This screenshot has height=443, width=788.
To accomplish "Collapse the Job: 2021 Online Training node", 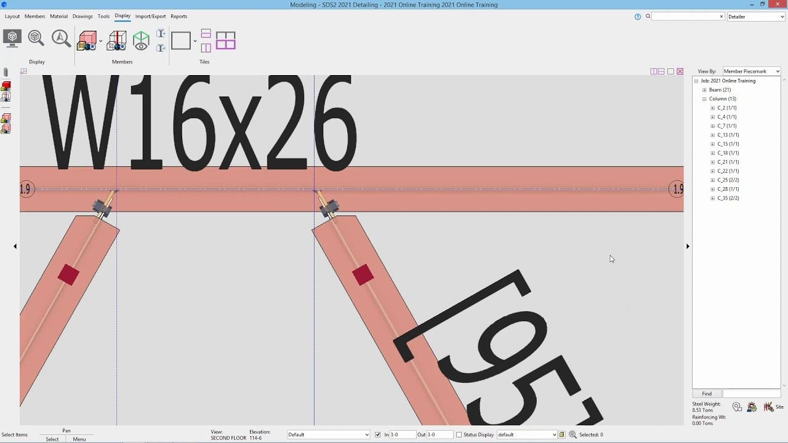I will [x=696, y=81].
